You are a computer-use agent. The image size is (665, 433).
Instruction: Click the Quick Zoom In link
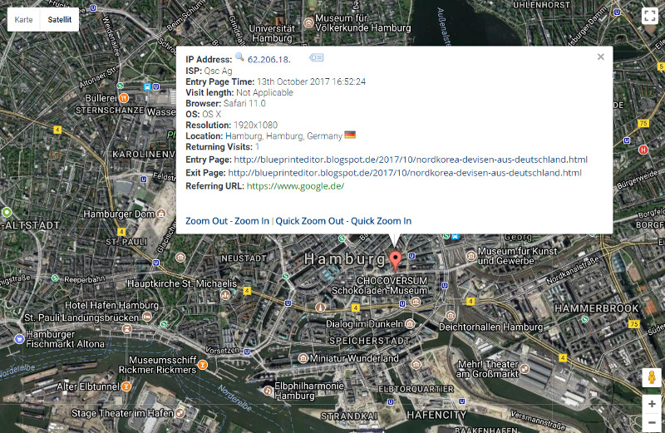[x=381, y=221]
